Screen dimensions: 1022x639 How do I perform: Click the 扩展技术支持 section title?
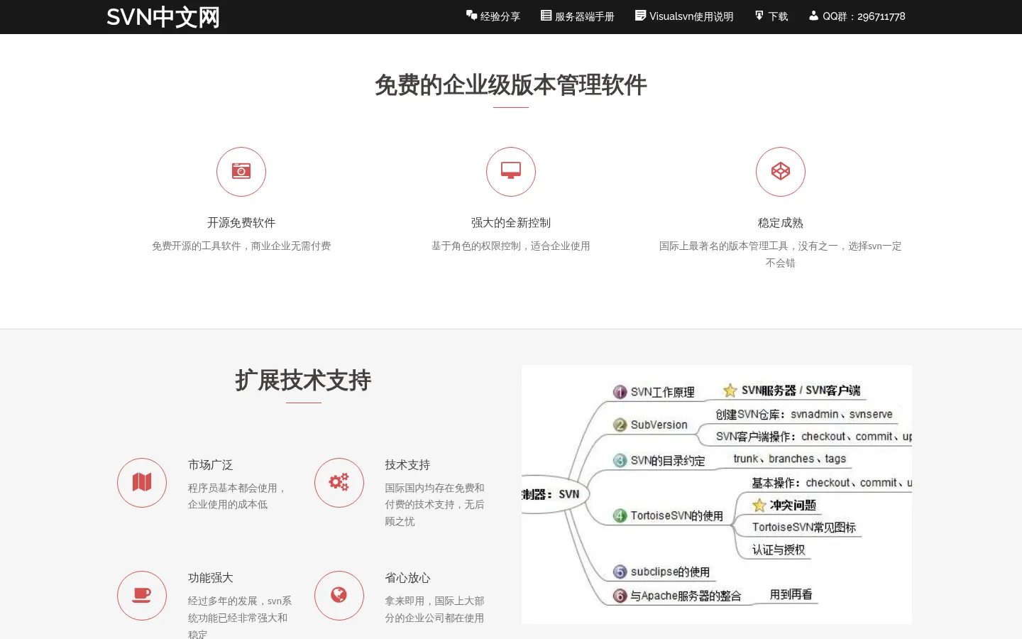click(304, 381)
